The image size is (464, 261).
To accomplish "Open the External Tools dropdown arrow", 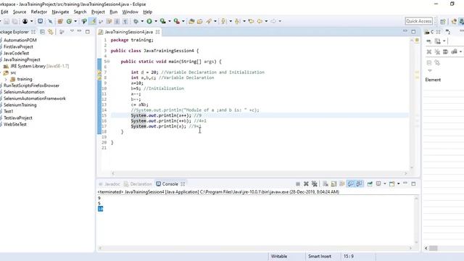I will 183,21.
